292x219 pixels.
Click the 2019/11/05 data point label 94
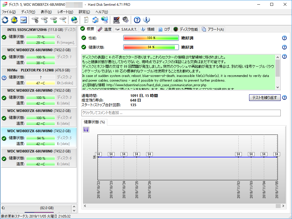[277, 154]
